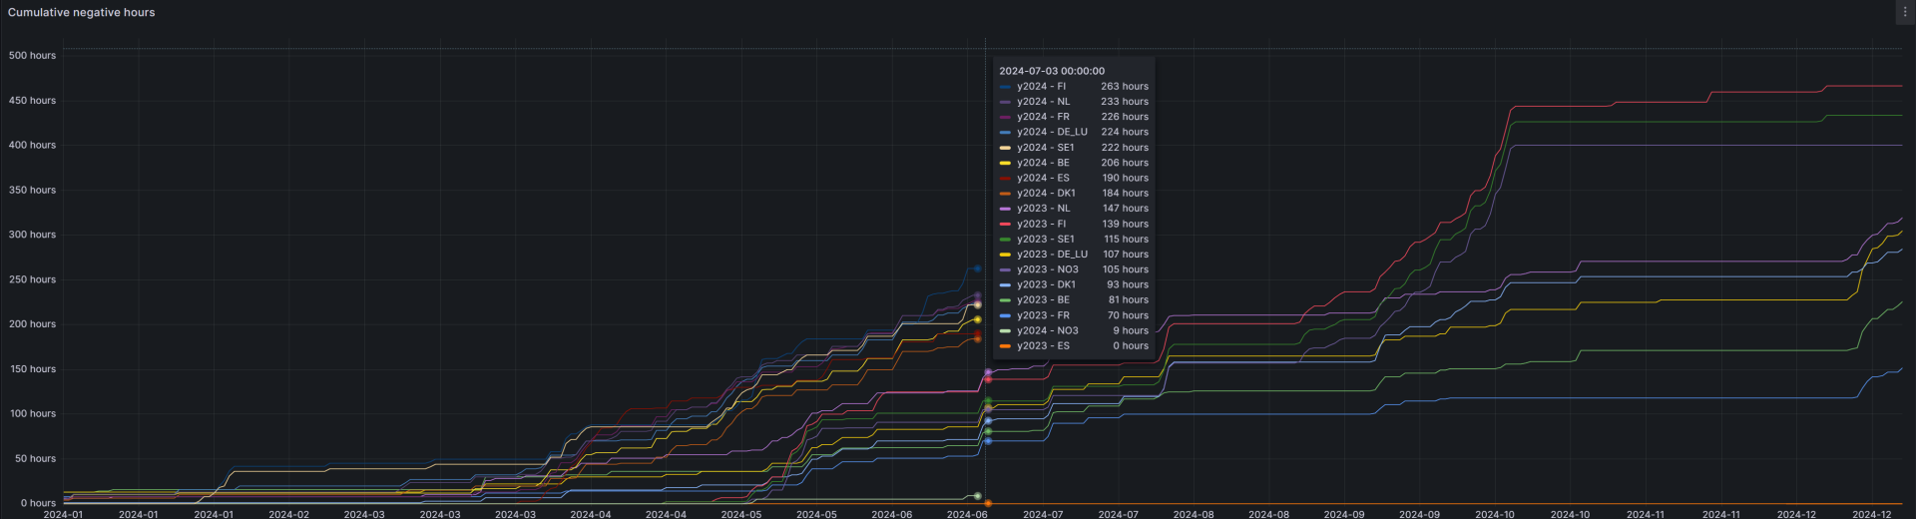
Task: Click the orange y2023 - ES swatch in tooltip
Action: (x=1005, y=346)
